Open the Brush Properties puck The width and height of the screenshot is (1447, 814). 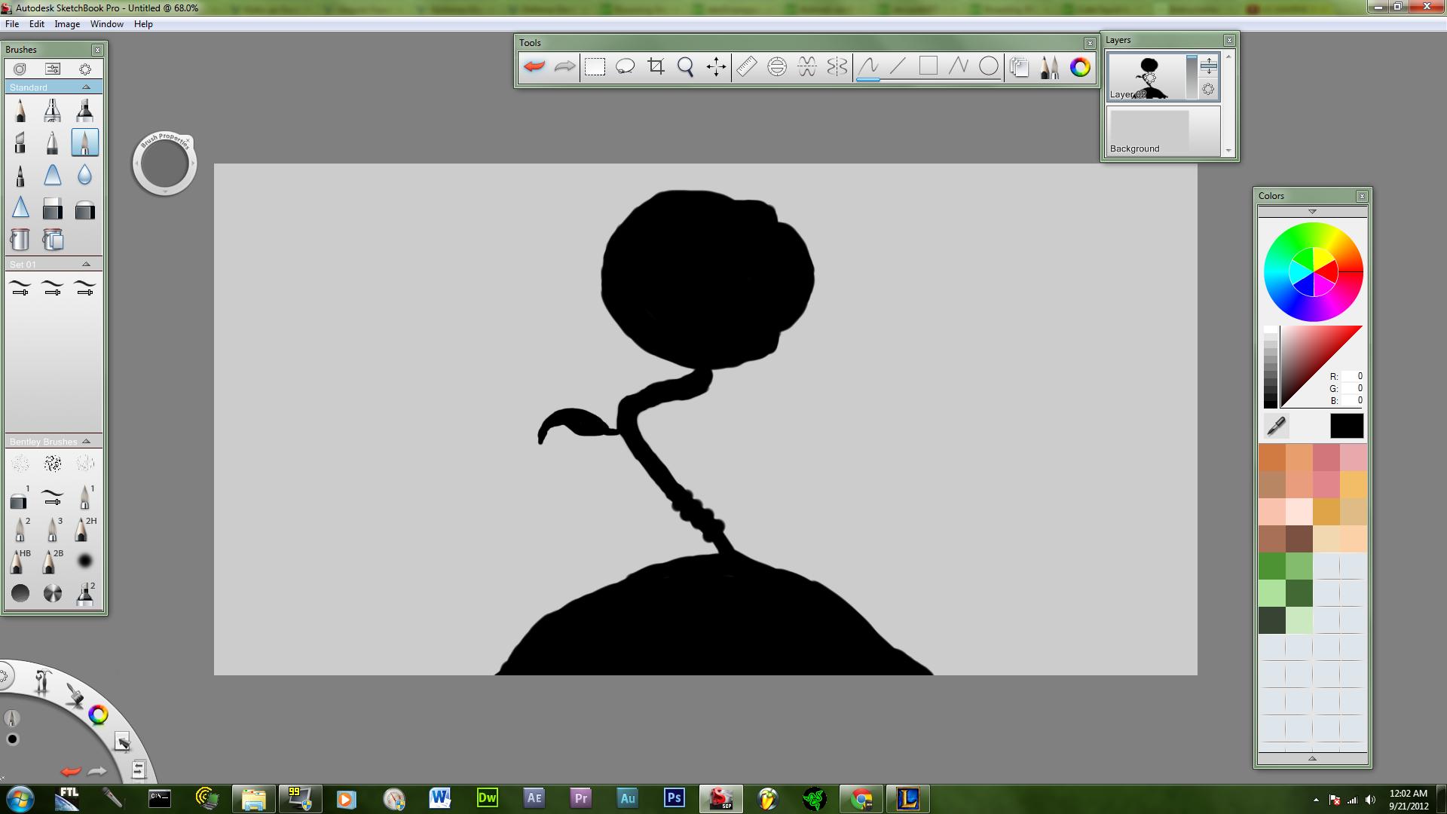(164, 164)
